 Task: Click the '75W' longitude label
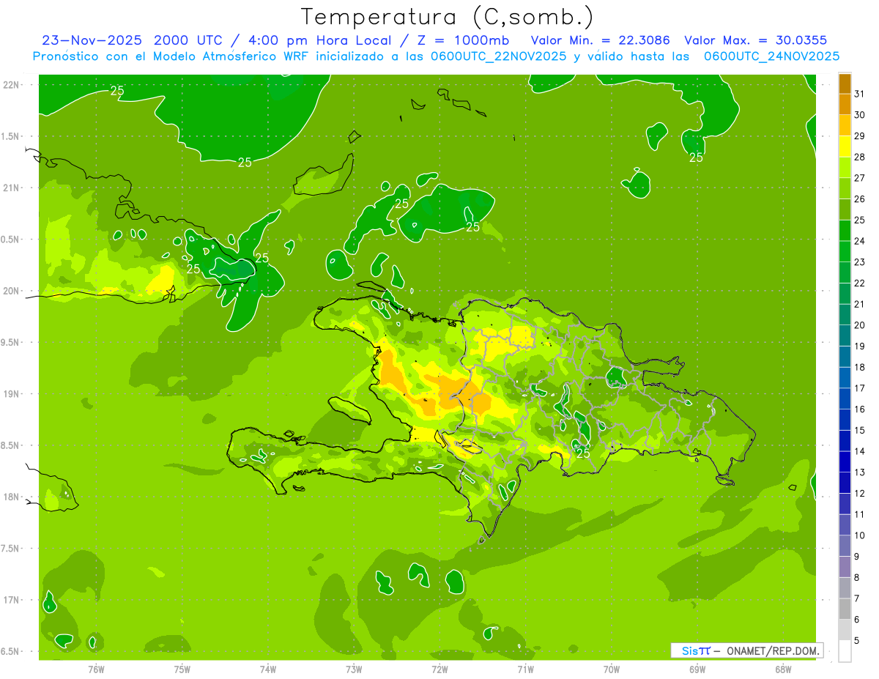[x=182, y=669]
